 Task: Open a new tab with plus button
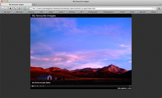tap(34, 4)
